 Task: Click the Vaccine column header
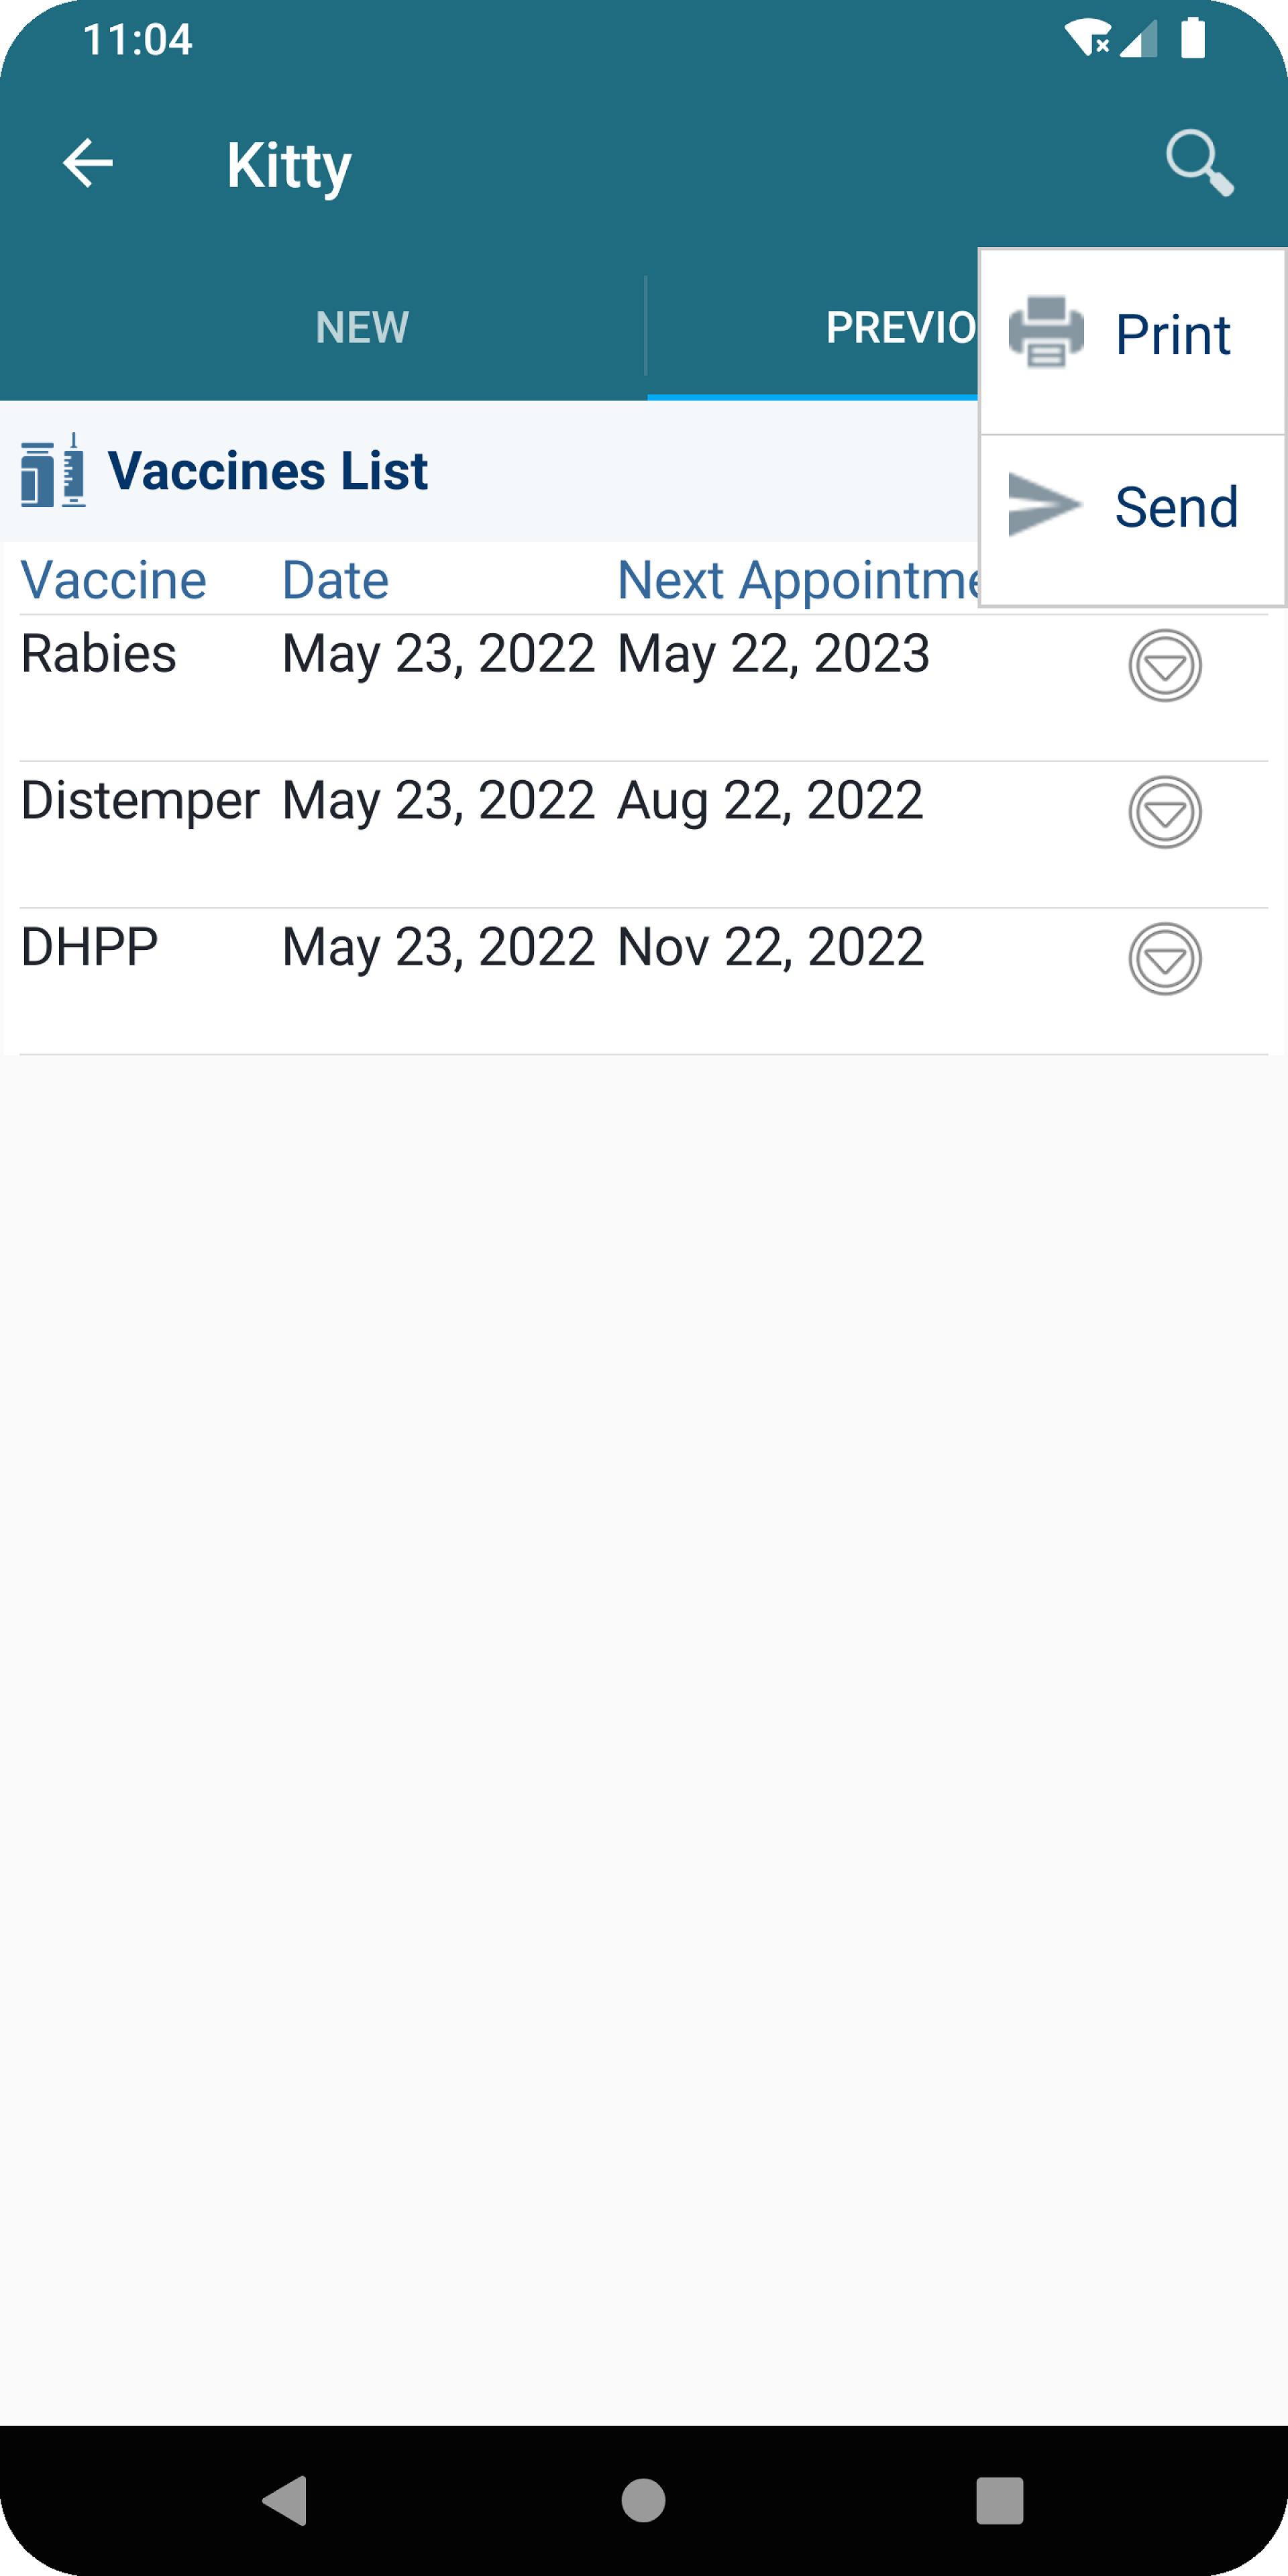coord(114,580)
